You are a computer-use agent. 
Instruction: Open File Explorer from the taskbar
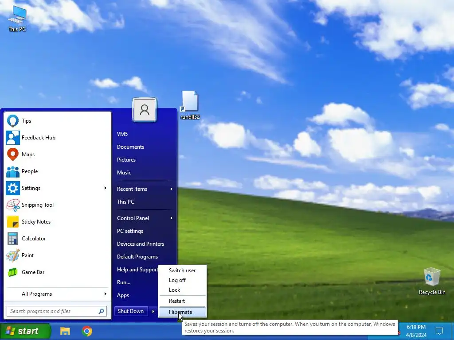(x=65, y=331)
